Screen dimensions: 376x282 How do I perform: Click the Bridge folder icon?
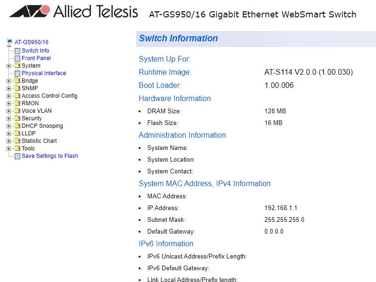pos(17,81)
